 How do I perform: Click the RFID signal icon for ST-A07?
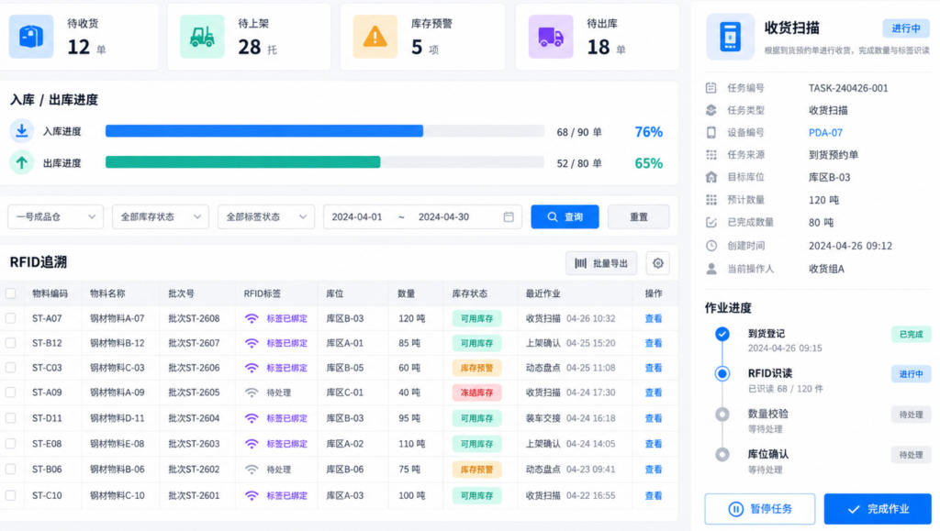252,318
